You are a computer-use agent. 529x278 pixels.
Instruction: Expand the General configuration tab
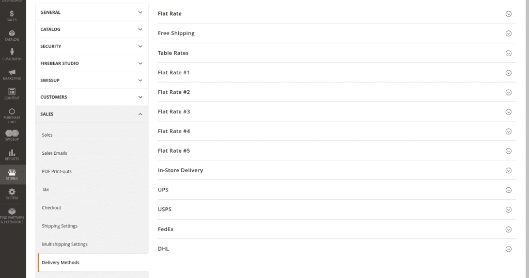[92, 12]
